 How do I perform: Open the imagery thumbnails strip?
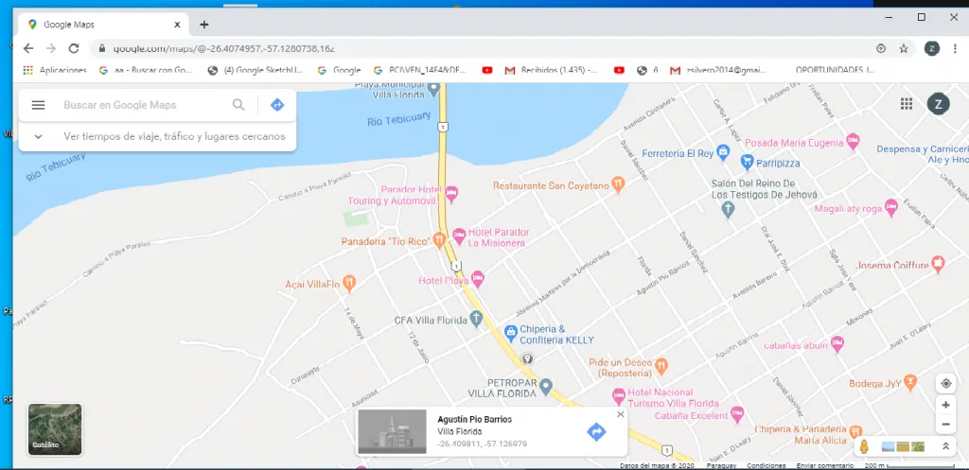tap(903, 446)
